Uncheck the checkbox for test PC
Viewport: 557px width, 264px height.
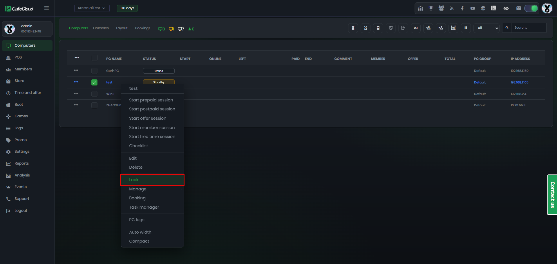(94, 83)
